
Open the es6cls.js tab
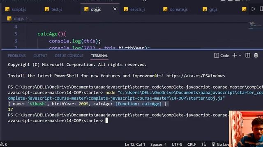click(138, 9)
